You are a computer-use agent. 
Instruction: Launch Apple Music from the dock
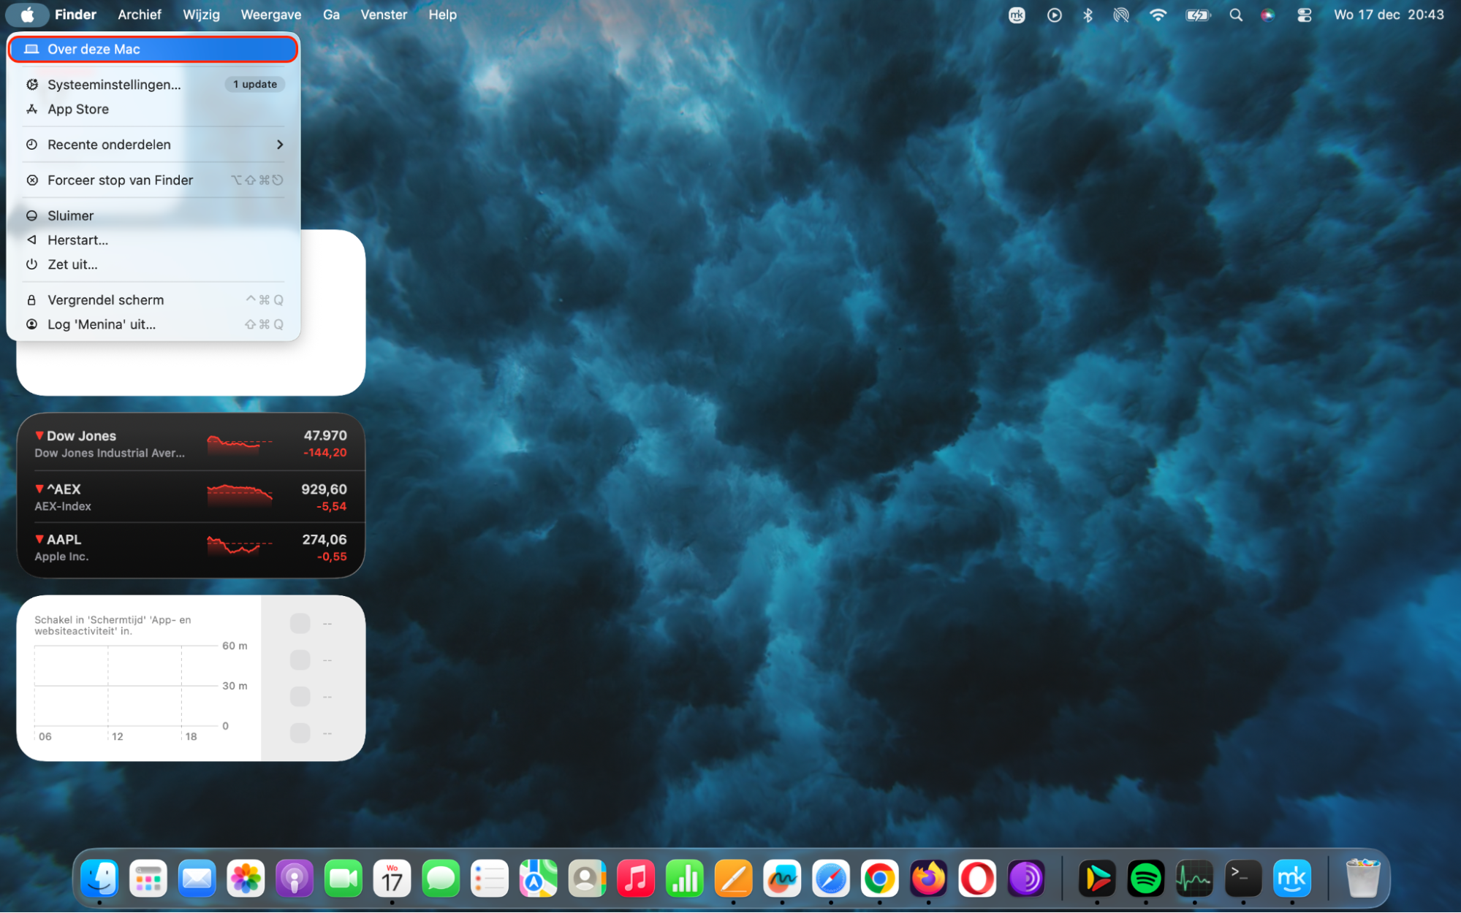(635, 878)
